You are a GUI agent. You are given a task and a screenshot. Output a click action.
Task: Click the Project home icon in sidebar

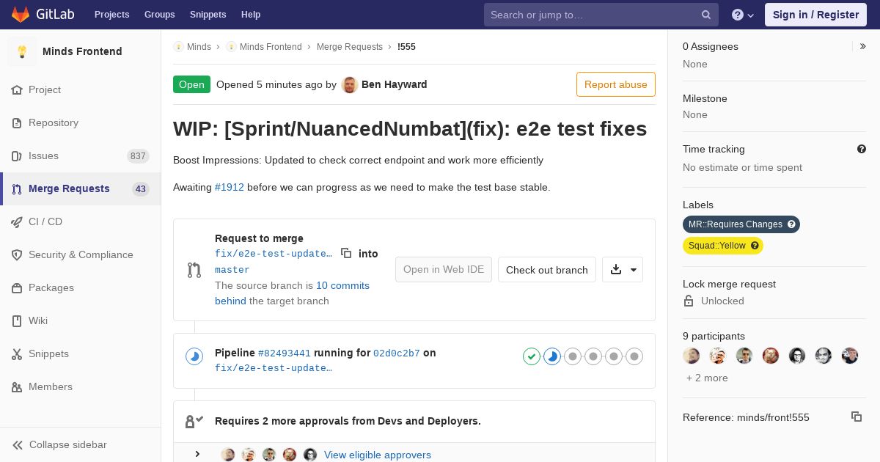(x=17, y=89)
